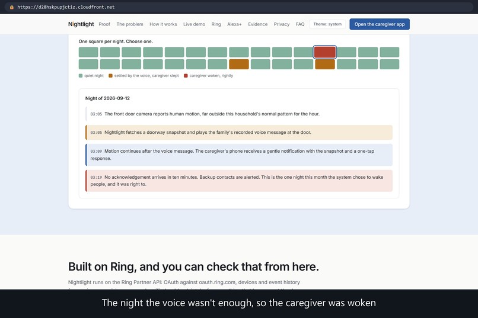Open the FAQ nav link
The height and width of the screenshot is (318, 478).
click(x=300, y=24)
